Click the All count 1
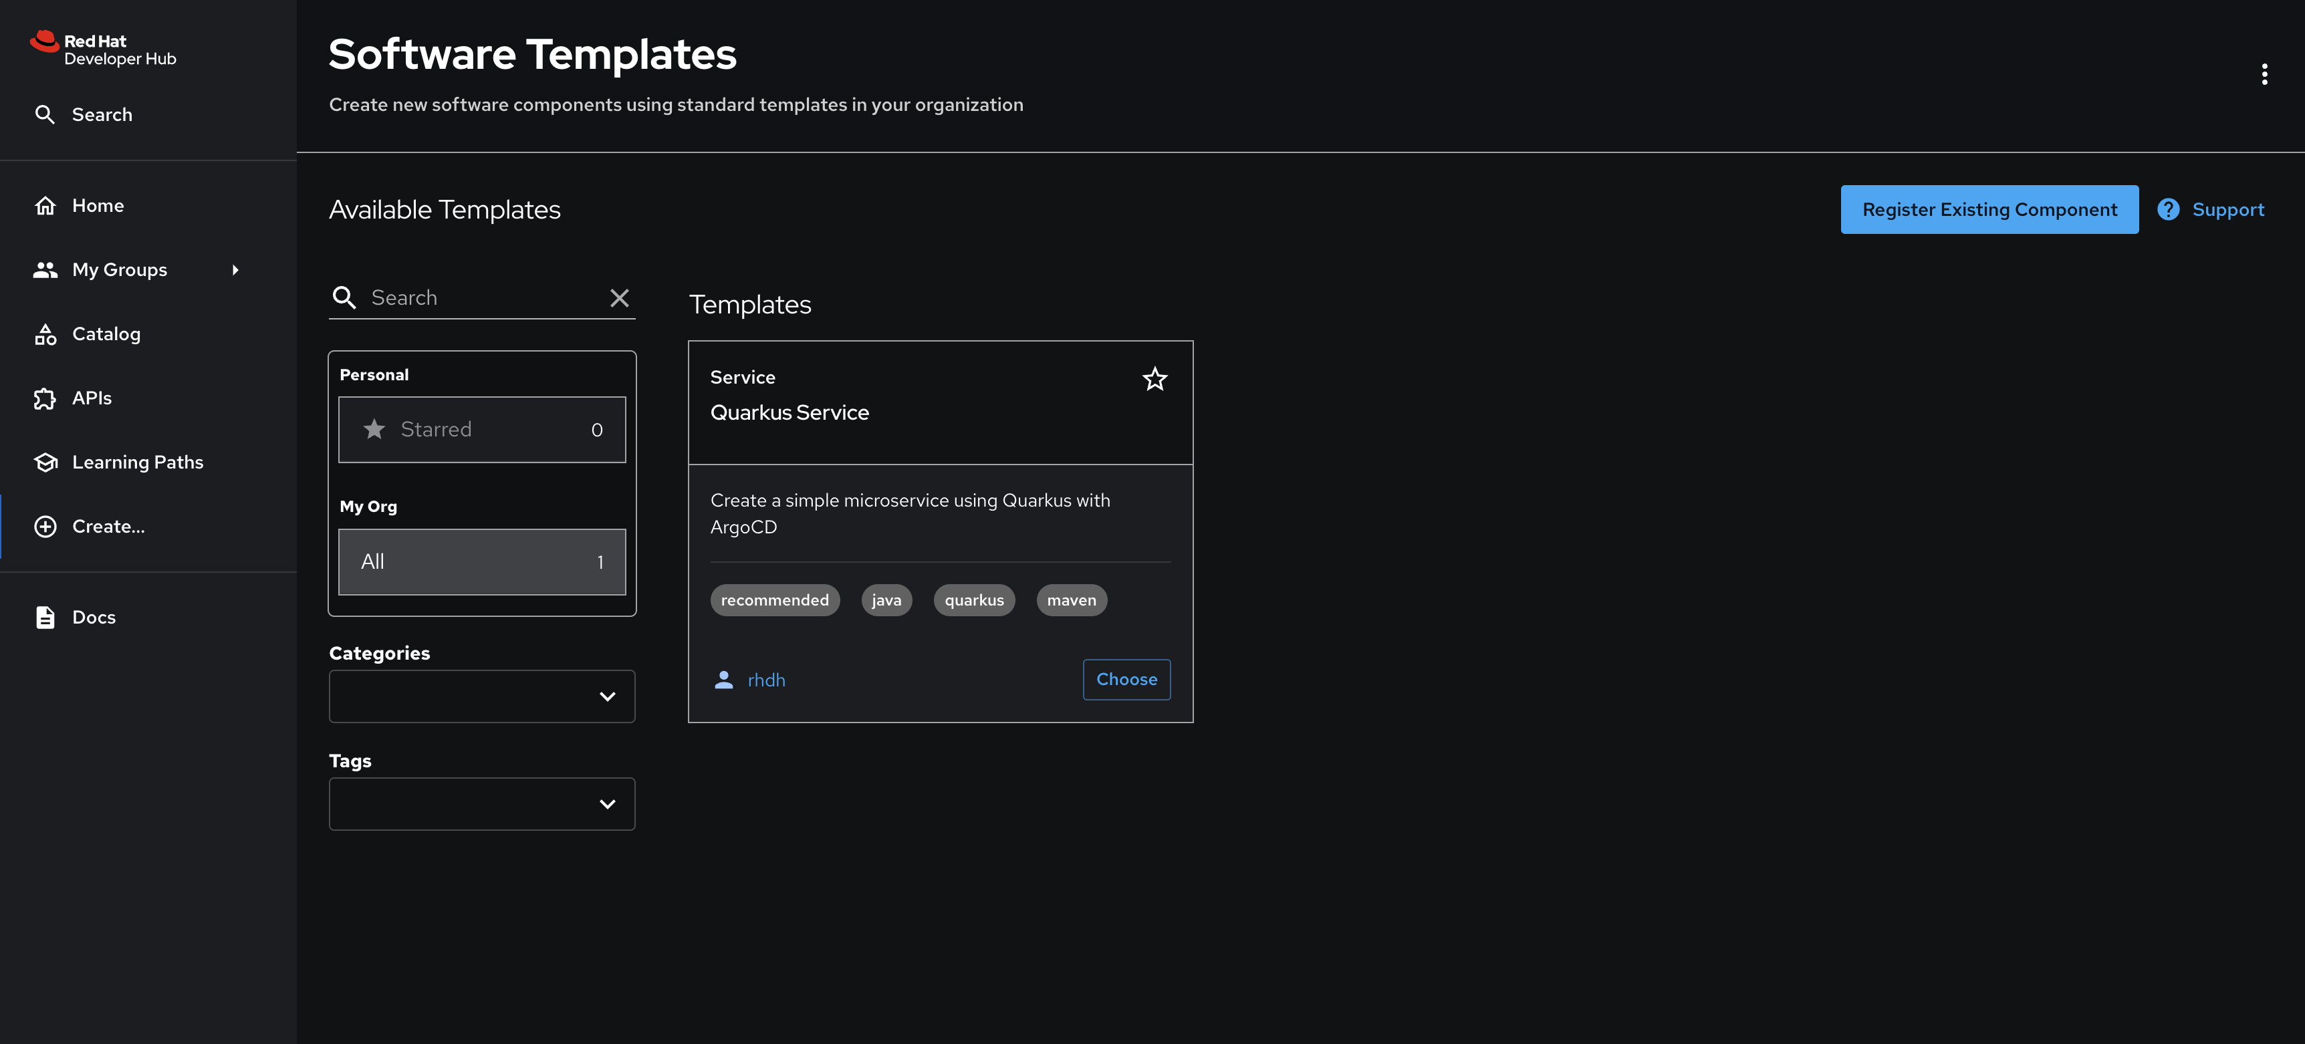This screenshot has height=1044, width=2305. coord(600,563)
